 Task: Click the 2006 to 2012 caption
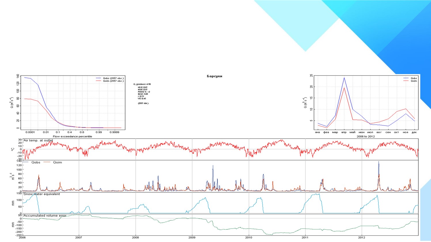click(x=366, y=136)
